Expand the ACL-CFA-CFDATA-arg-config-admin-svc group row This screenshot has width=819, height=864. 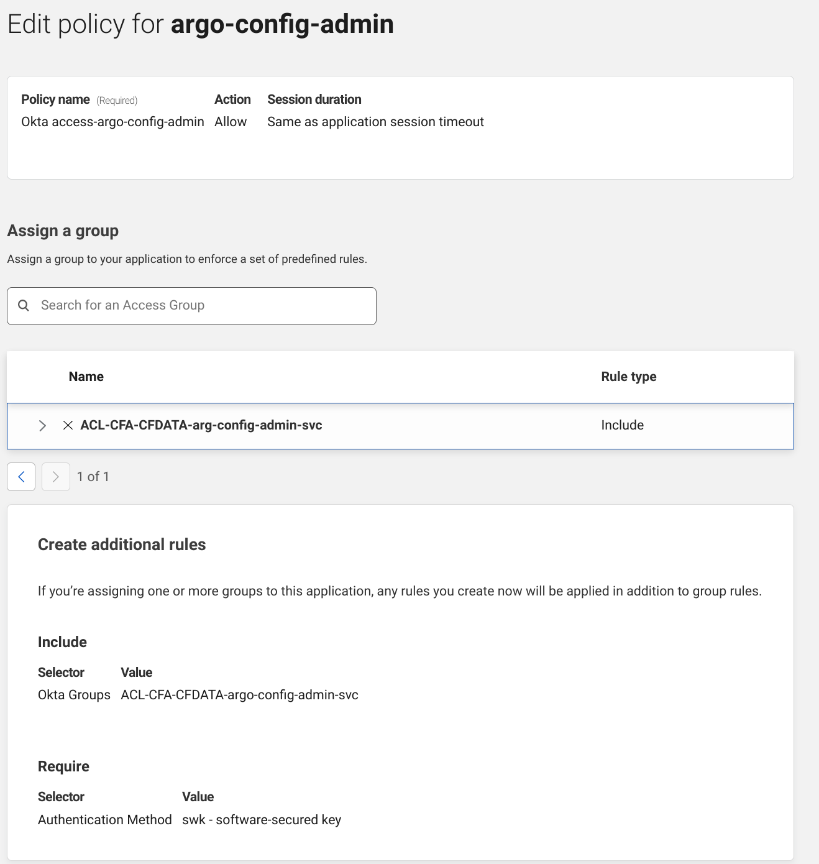(x=42, y=426)
